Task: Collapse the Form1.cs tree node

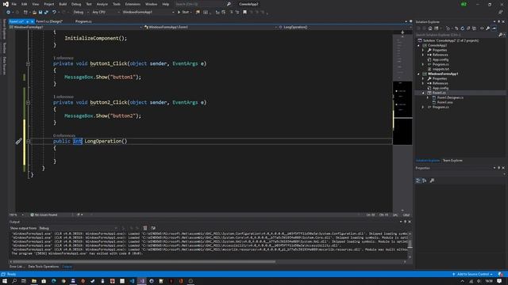Action: 423,93
